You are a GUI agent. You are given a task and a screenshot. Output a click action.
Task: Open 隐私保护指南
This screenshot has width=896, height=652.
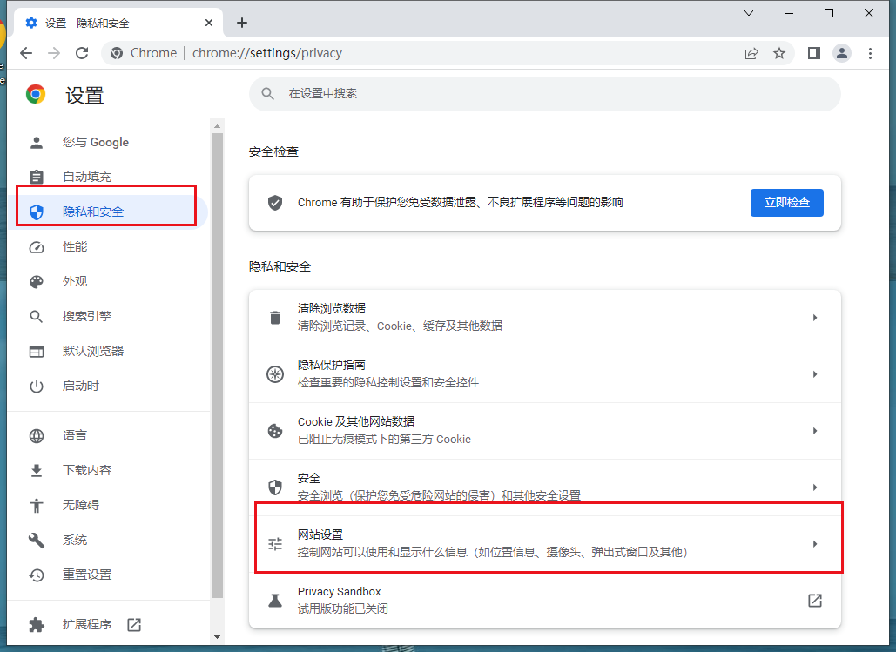544,373
